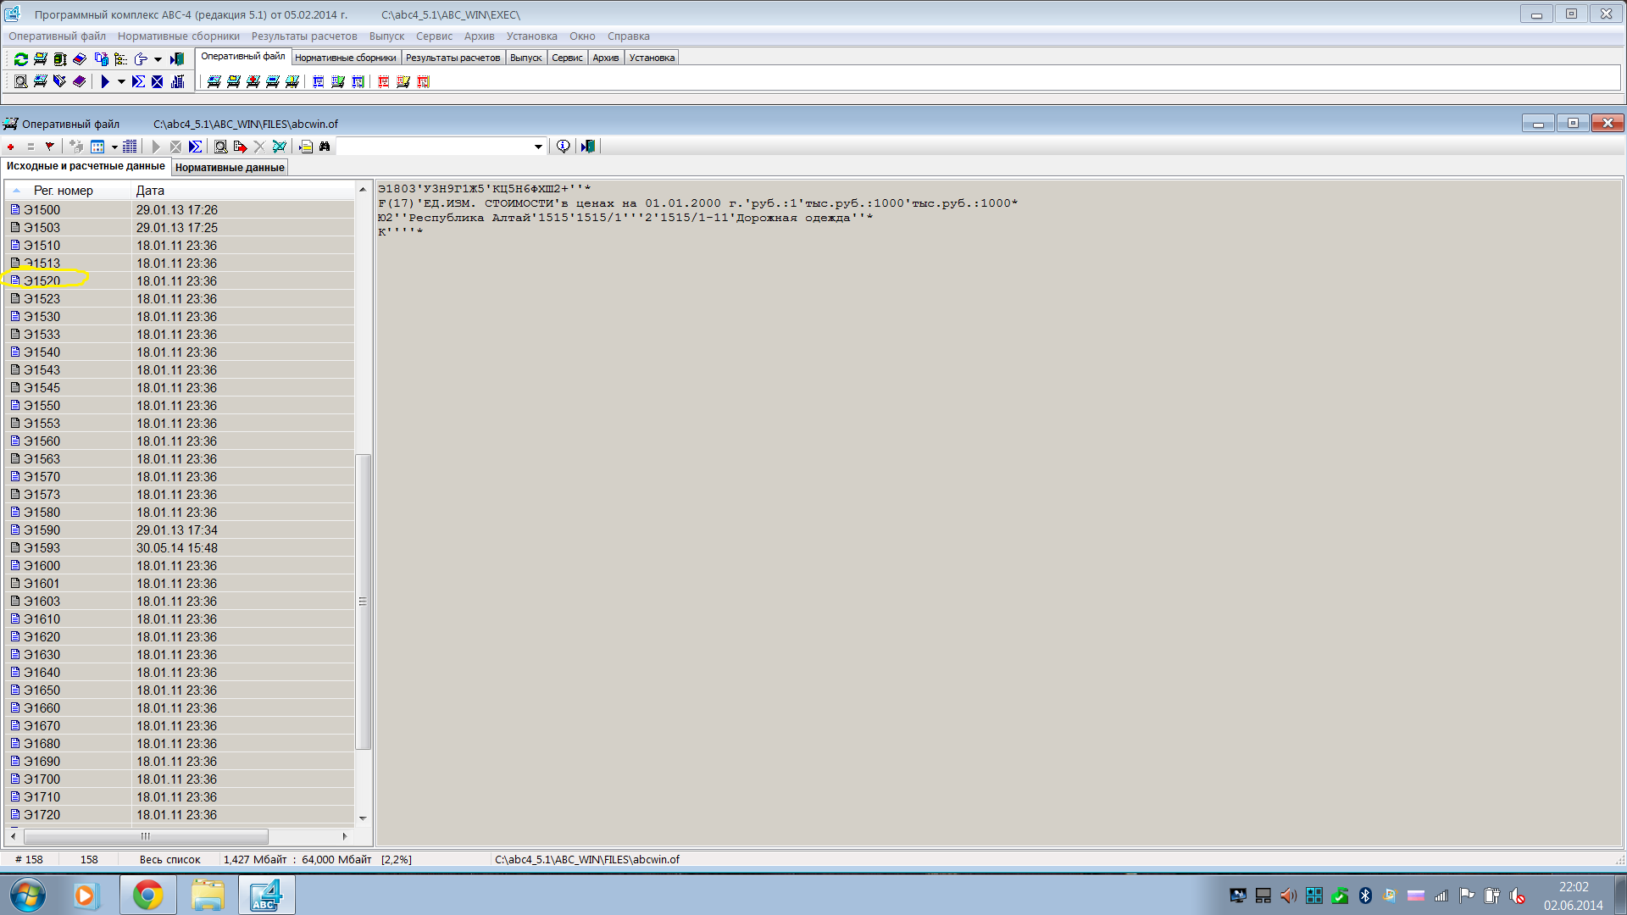Viewport: 1627px width, 915px height.
Task: Open dropdown arrow beside the blue play button
Action: (121, 82)
